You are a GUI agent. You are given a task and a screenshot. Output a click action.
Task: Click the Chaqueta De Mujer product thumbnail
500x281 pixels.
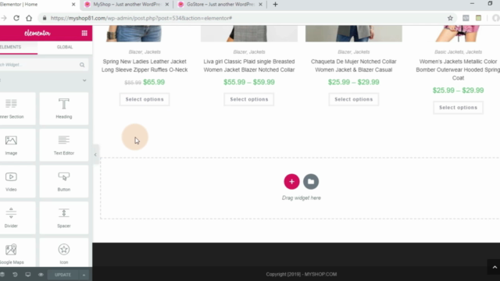tap(354, 34)
